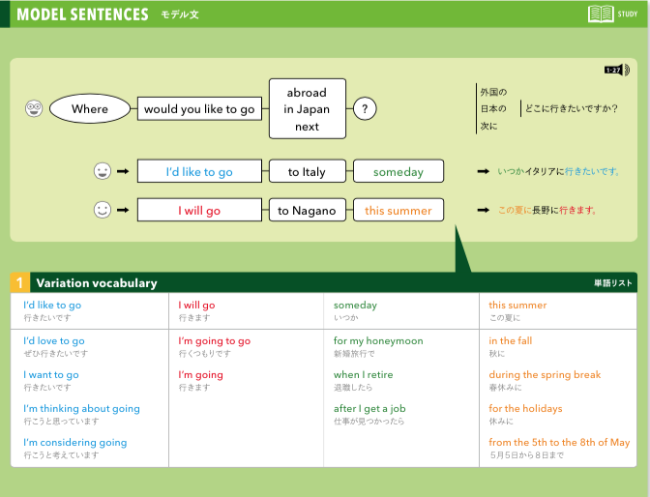This screenshot has height=497, width=650.
Task: Select the blue 'I'd like to go' box
Action: point(199,171)
